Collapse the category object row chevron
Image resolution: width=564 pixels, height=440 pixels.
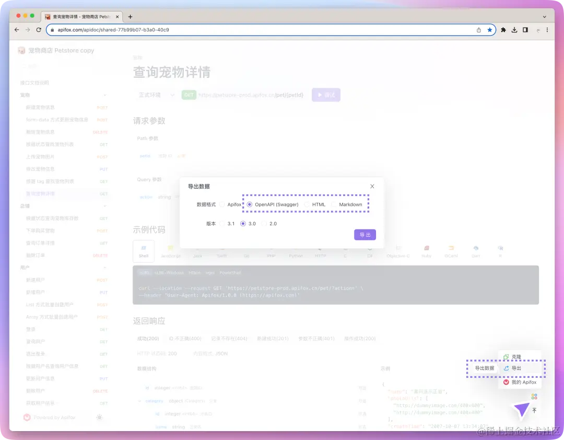click(x=139, y=401)
